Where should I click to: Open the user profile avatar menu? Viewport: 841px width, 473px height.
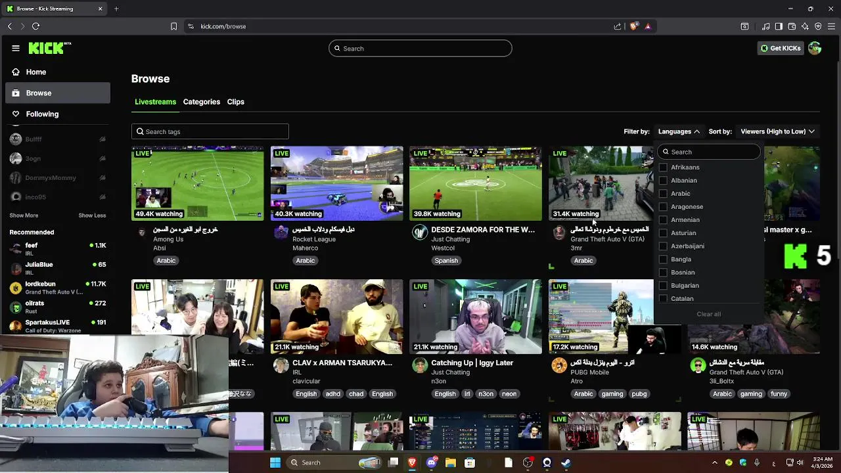click(x=815, y=48)
